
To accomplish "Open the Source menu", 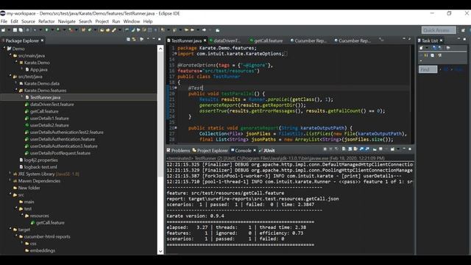I will pyautogui.click(x=28, y=21).
